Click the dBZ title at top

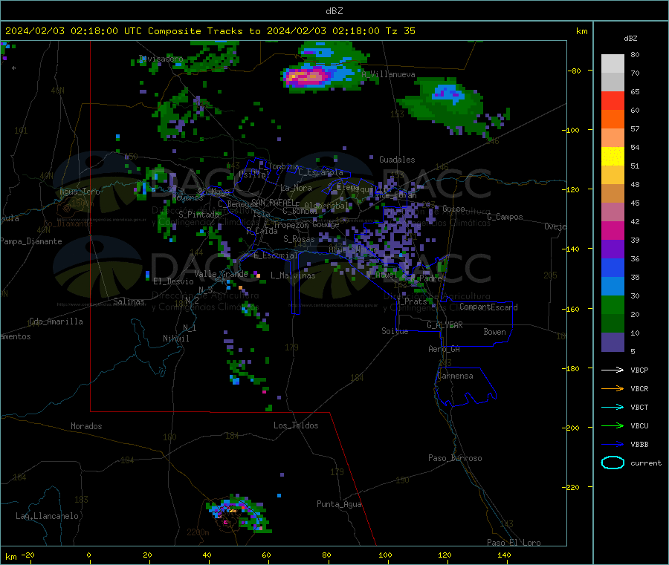334,11
